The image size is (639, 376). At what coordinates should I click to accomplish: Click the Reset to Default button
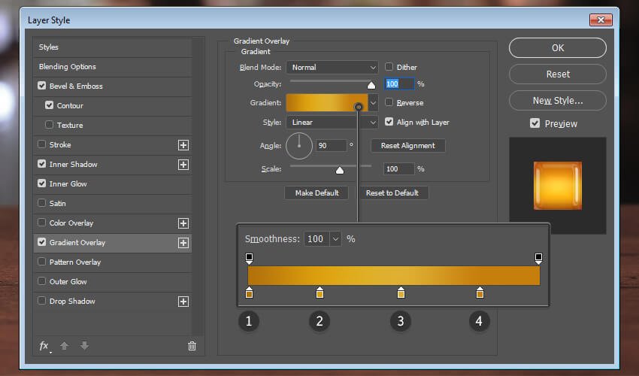tap(392, 193)
